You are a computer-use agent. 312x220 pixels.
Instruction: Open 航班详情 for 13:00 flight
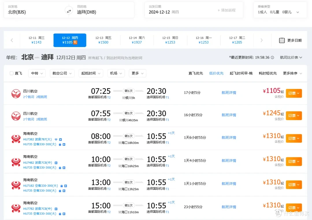229,184
